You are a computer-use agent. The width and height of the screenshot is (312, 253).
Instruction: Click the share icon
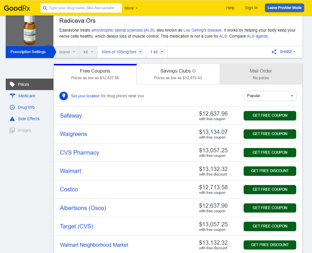pyautogui.click(x=274, y=52)
